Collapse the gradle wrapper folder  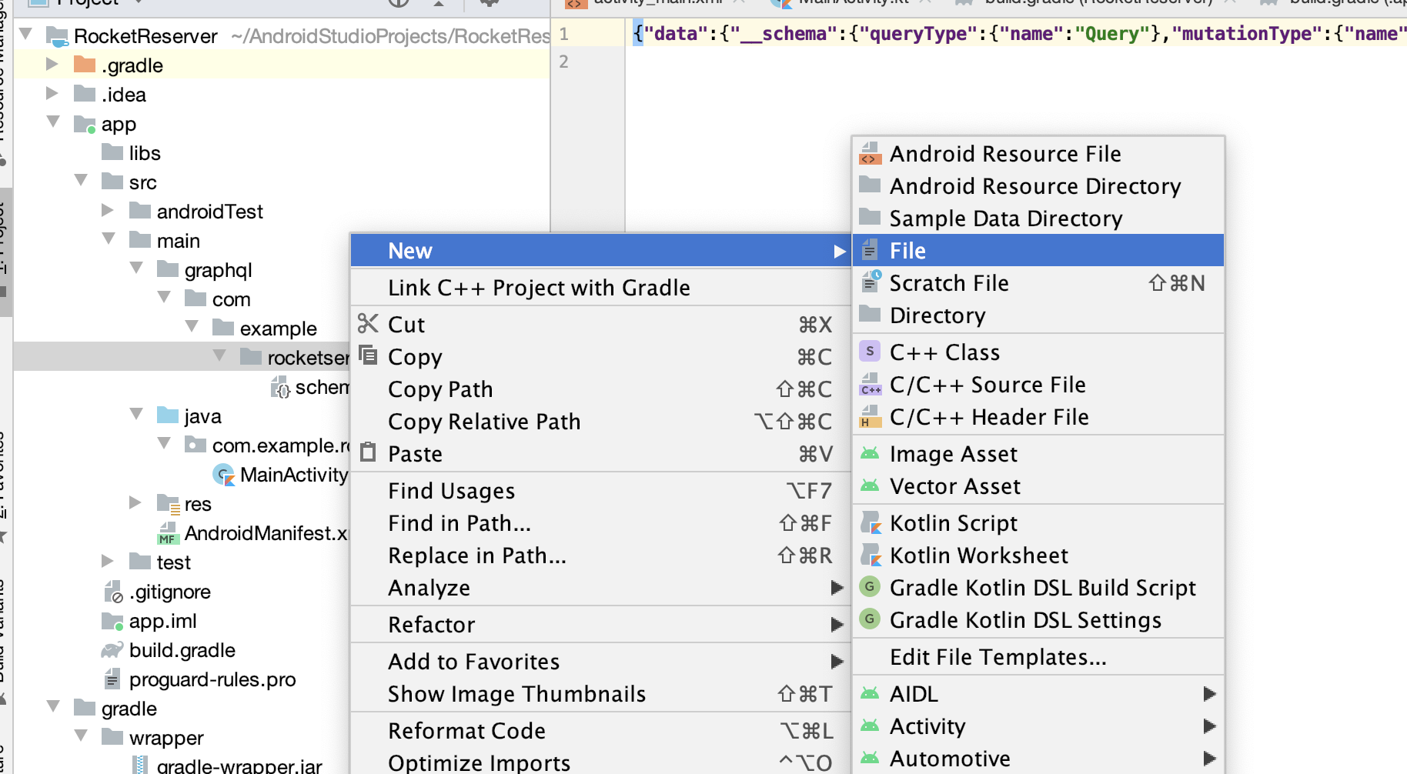(81, 736)
